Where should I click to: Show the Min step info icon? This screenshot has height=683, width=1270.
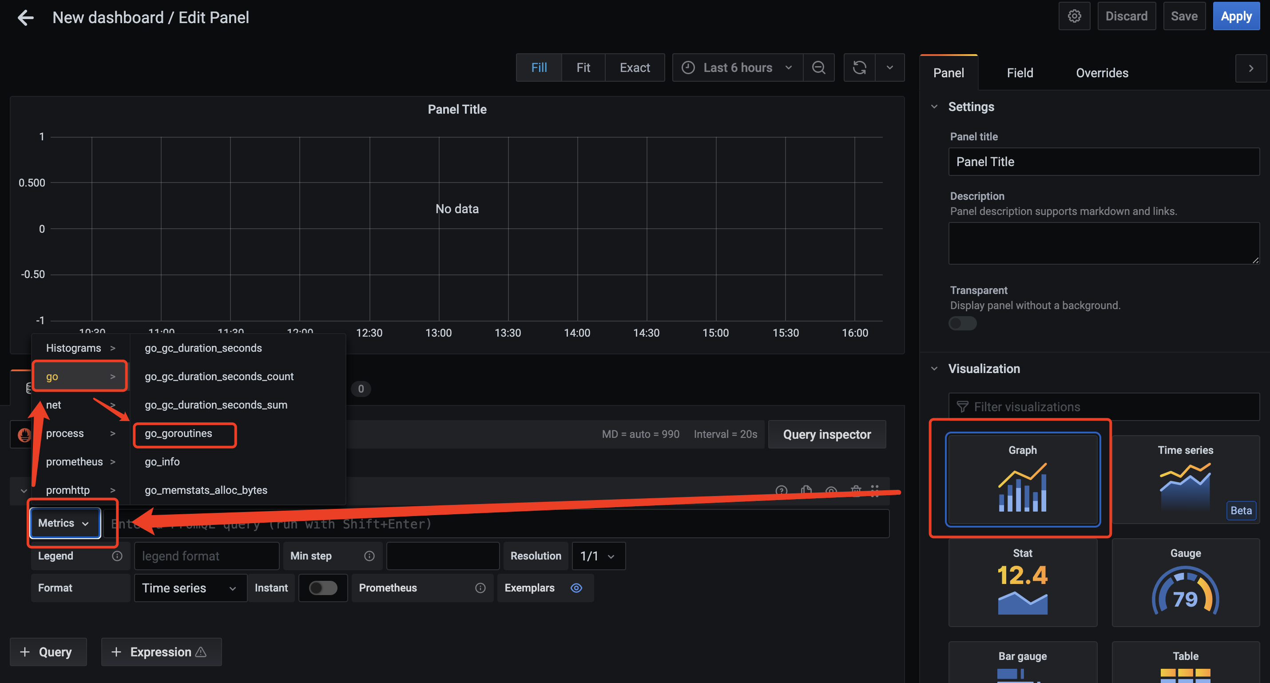pyautogui.click(x=369, y=556)
